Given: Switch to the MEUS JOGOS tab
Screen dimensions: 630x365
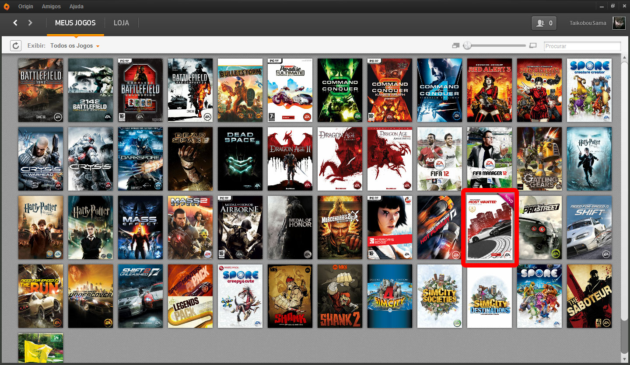Looking at the screenshot, I should [75, 23].
